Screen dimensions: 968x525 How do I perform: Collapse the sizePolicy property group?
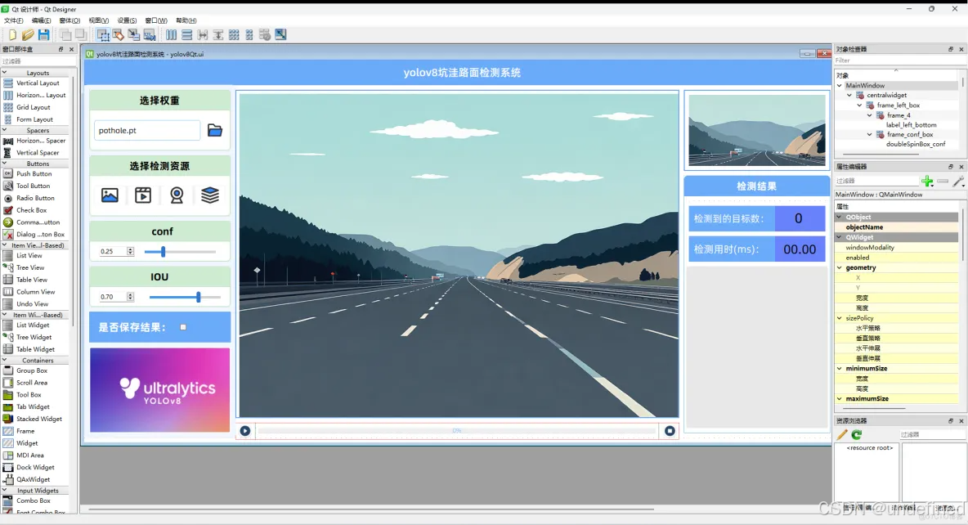[x=840, y=318]
